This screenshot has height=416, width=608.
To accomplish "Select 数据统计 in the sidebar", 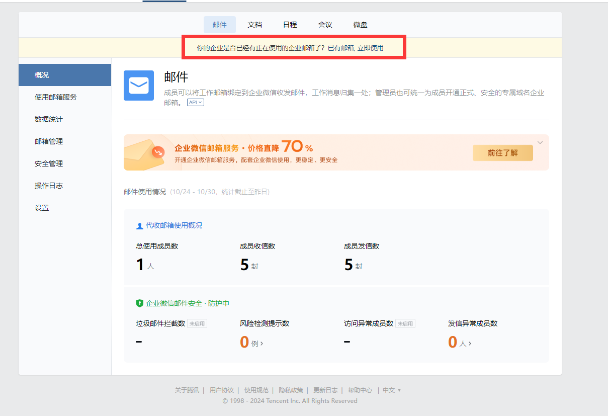I will click(x=49, y=119).
